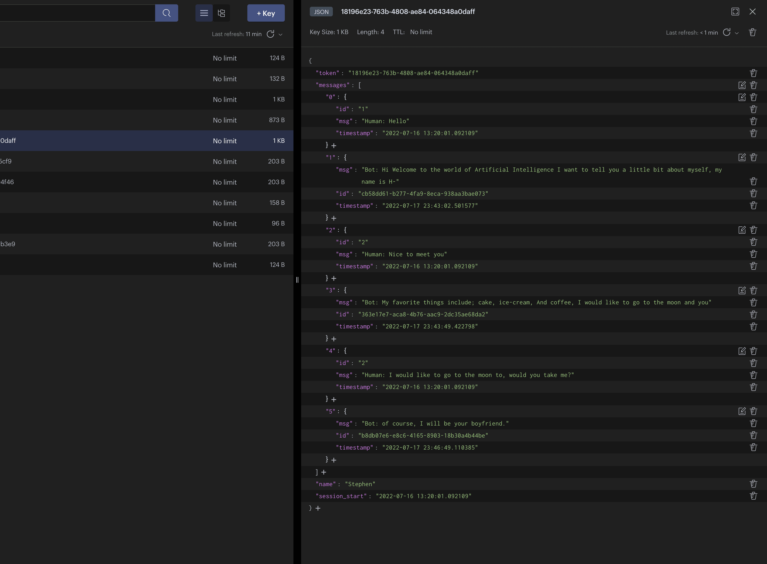767x564 pixels.
Task: Click the "Human: Nice to meet you" value
Action: tap(404, 254)
